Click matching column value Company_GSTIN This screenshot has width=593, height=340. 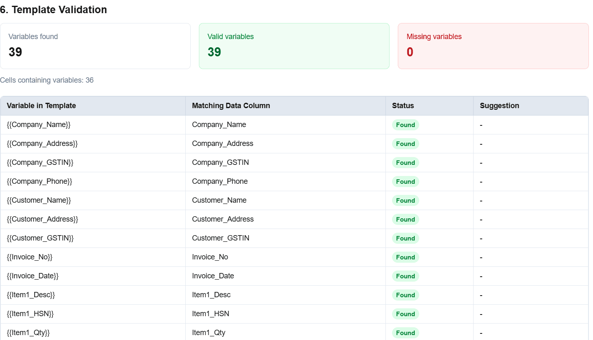coord(220,162)
